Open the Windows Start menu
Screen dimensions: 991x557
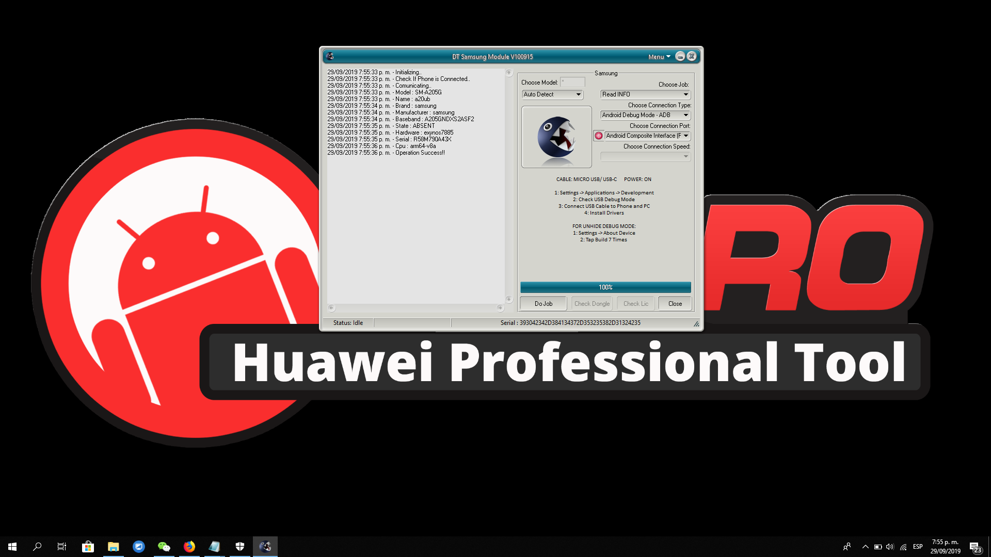pos(12,547)
